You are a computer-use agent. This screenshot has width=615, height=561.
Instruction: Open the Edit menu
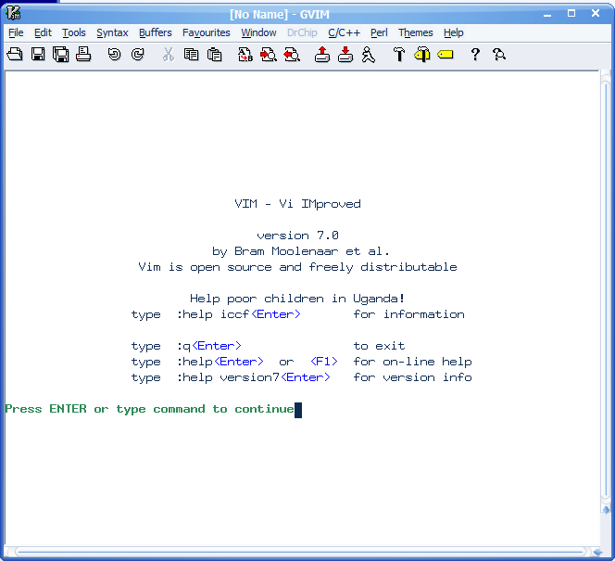(43, 32)
